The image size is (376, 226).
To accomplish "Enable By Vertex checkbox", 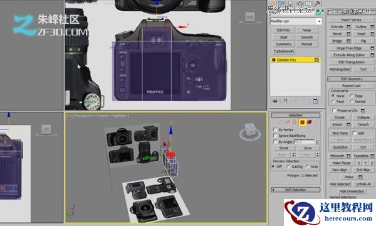I will (275, 130).
